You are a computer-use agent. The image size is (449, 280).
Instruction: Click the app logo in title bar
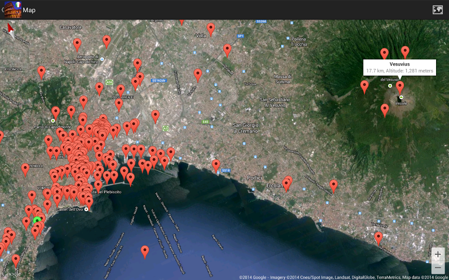12,10
